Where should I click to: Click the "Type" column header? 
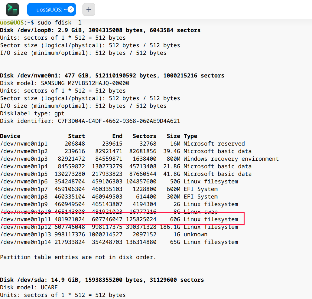190,136
